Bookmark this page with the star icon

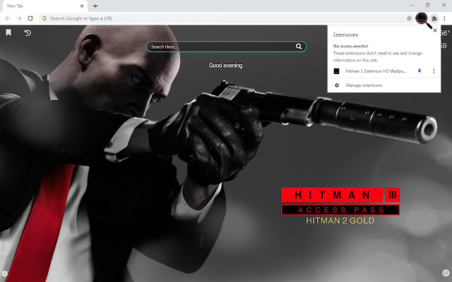coord(409,18)
